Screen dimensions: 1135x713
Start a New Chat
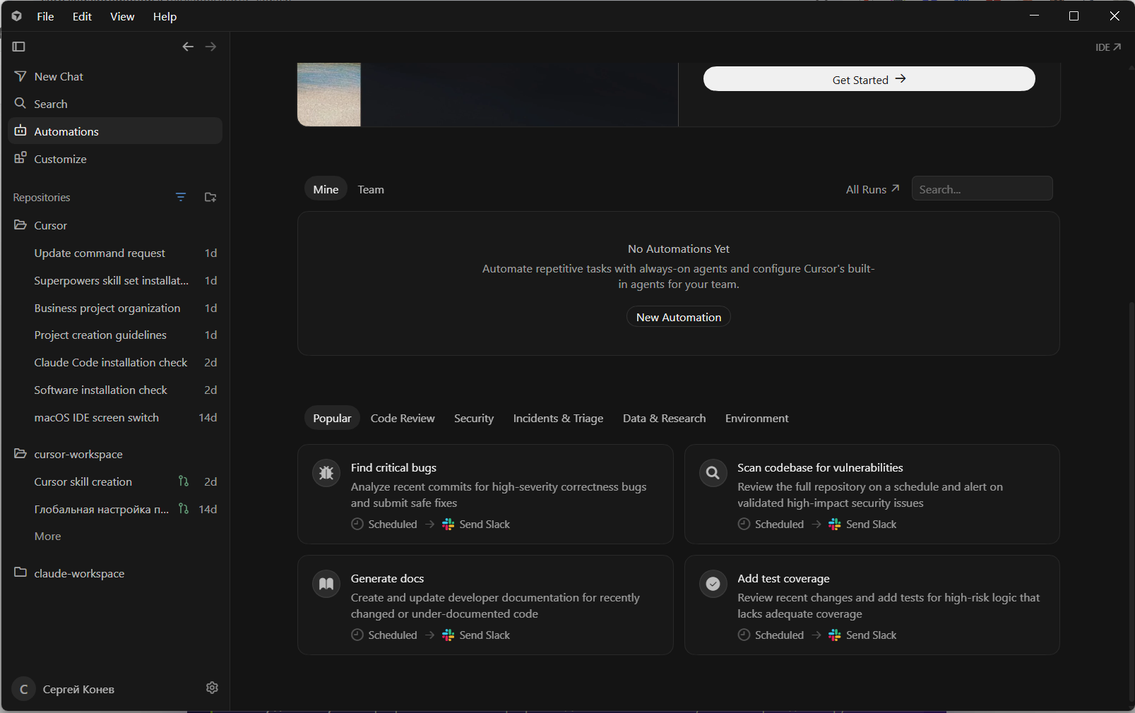[x=115, y=76]
